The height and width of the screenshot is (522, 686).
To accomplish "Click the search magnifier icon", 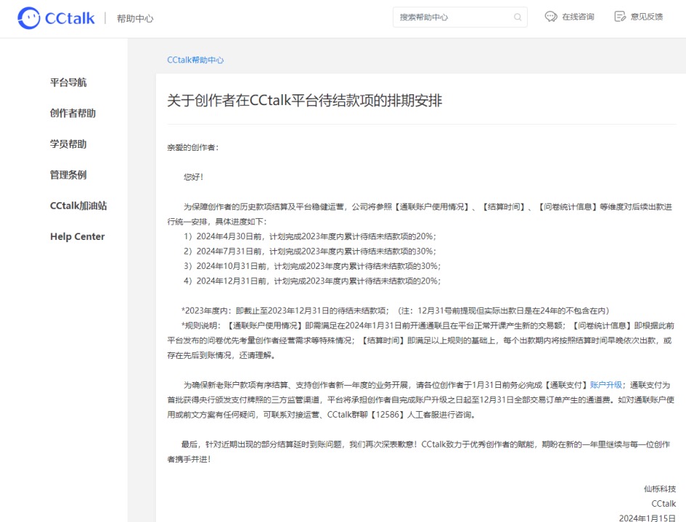I will coord(518,17).
